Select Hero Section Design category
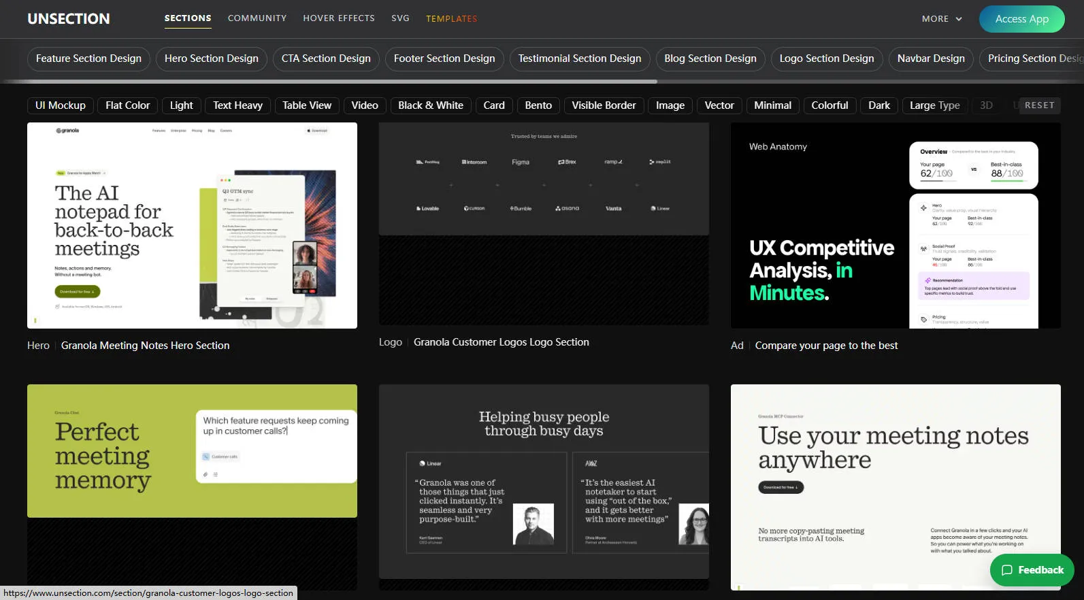This screenshot has height=600, width=1084. pos(212,59)
